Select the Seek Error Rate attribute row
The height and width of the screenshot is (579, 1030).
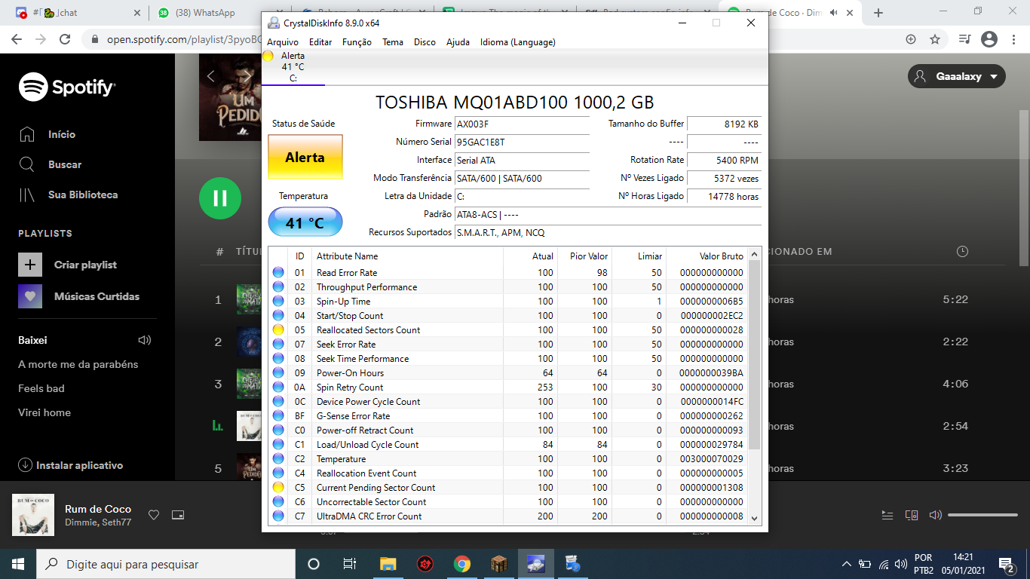pyautogui.click(x=509, y=344)
